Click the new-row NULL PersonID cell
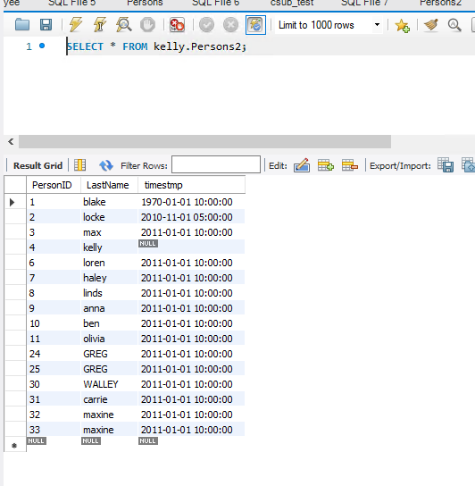This screenshot has width=475, height=486. point(54,445)
